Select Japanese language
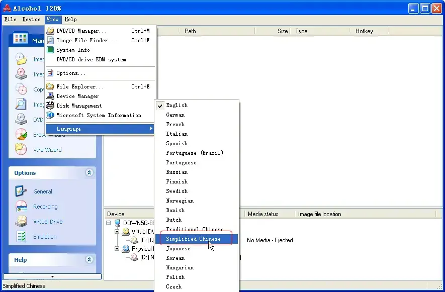The image size is (445, 292). 197,249
